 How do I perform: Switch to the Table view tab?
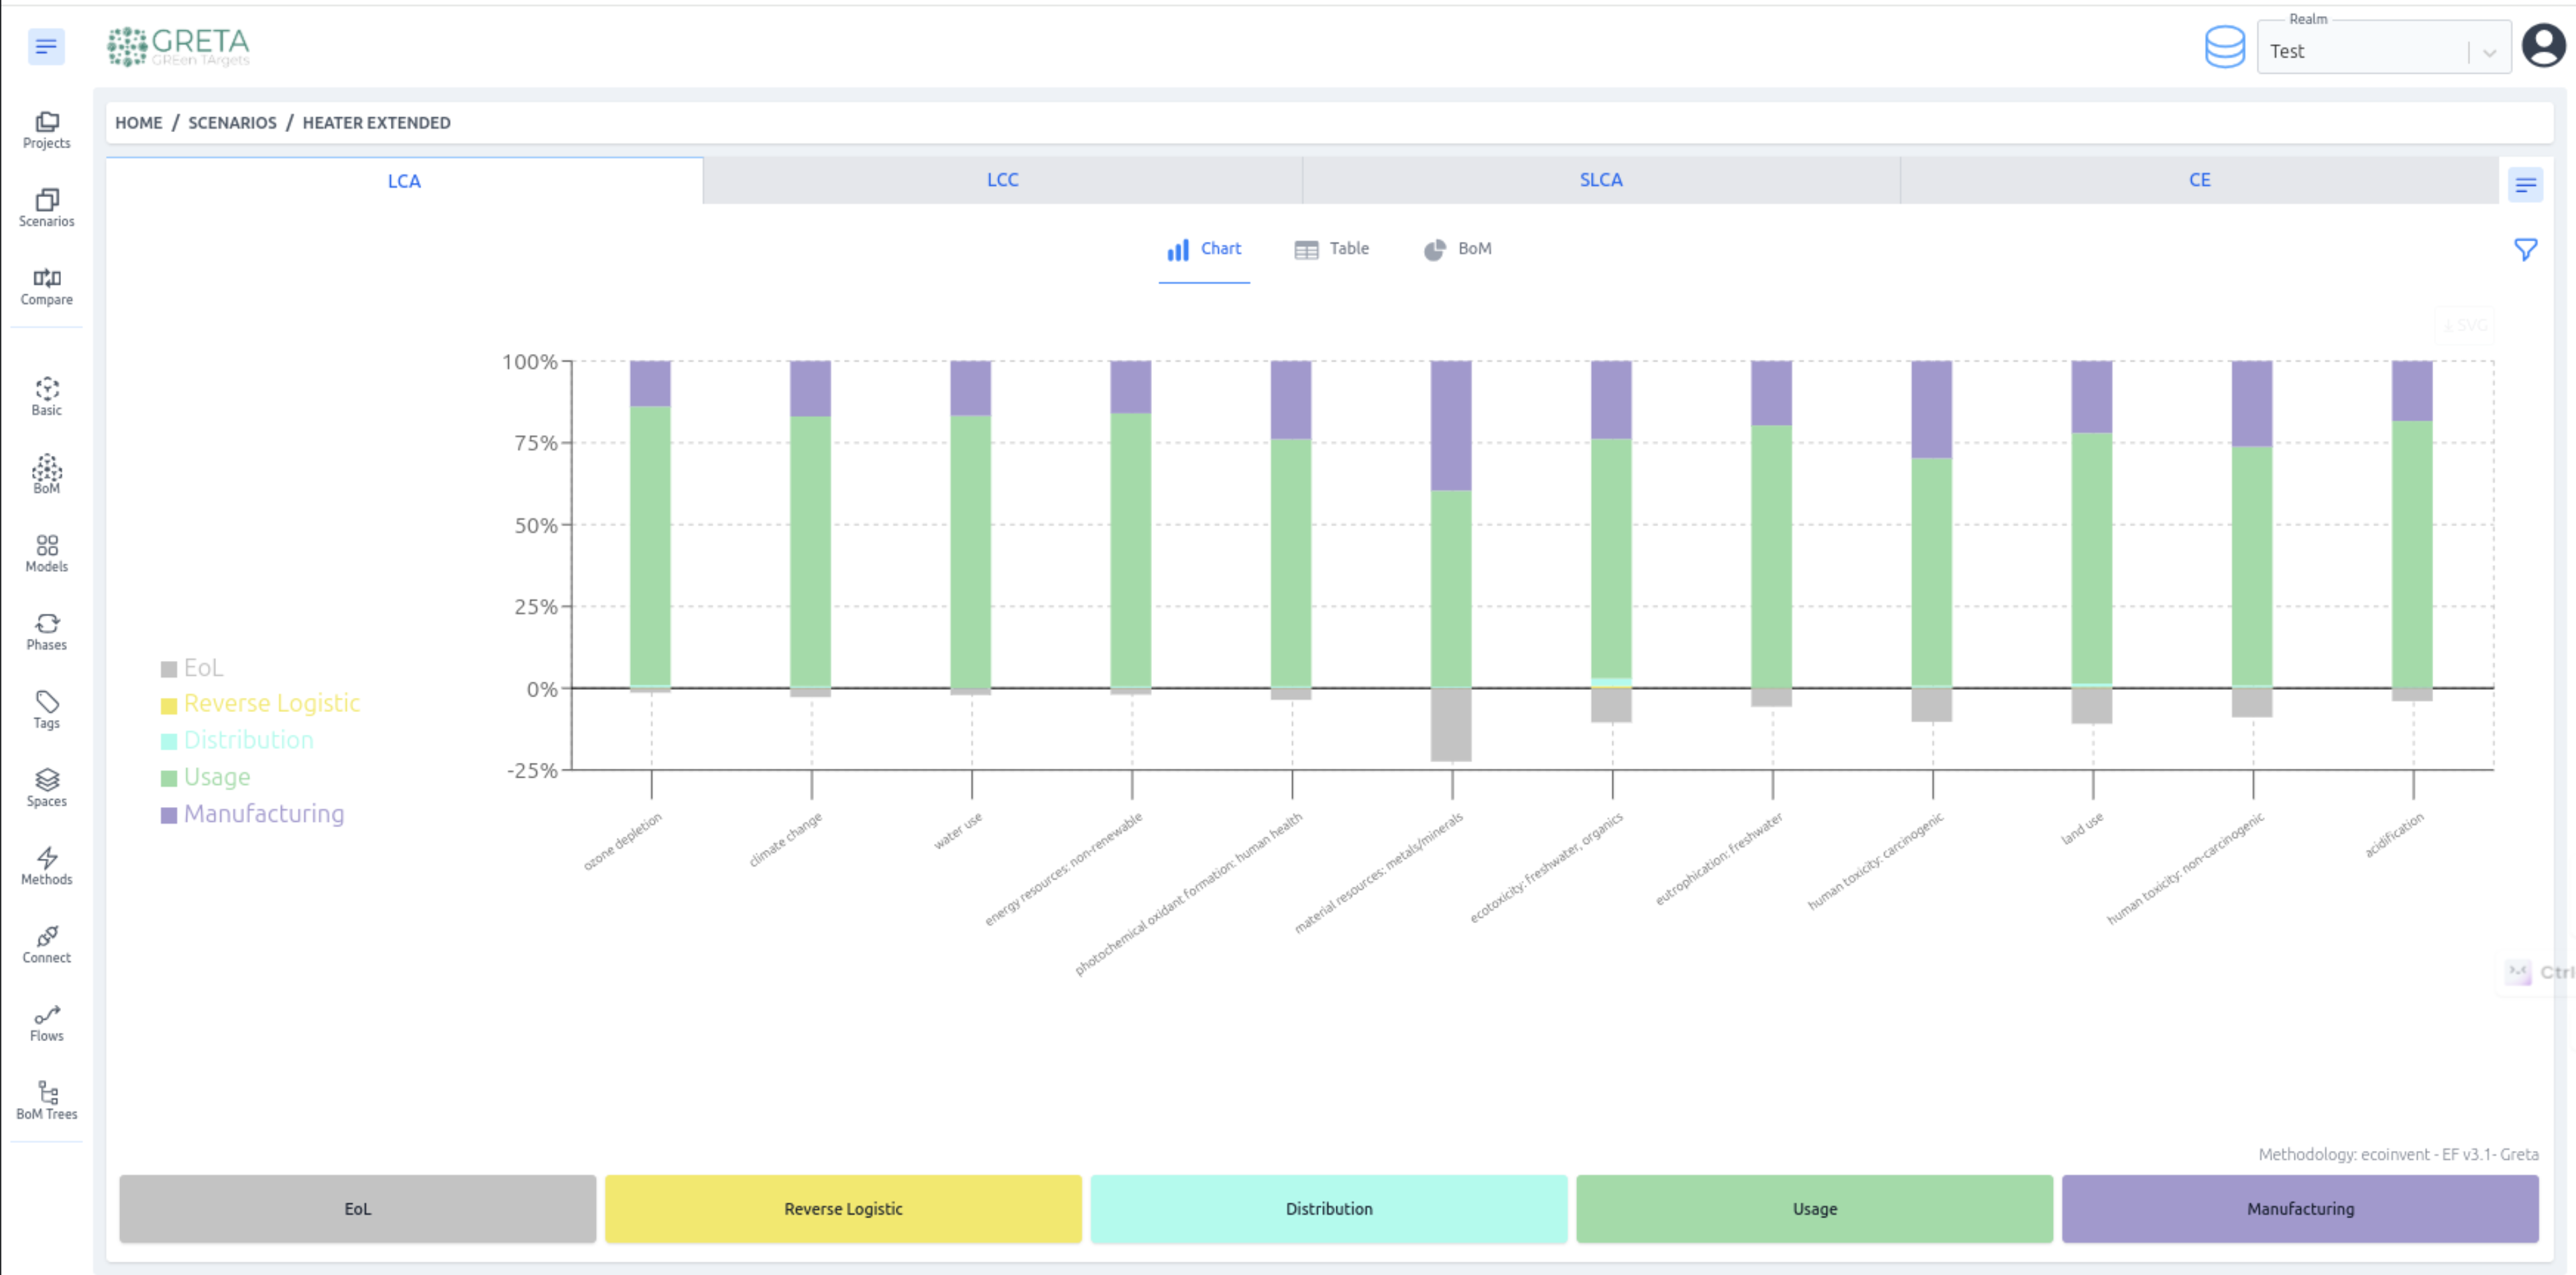1331,249
